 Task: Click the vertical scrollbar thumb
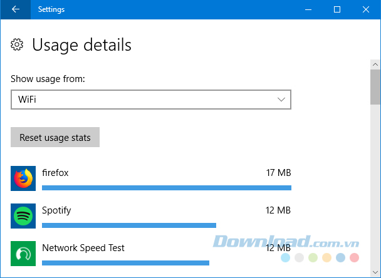pos(375,88)
